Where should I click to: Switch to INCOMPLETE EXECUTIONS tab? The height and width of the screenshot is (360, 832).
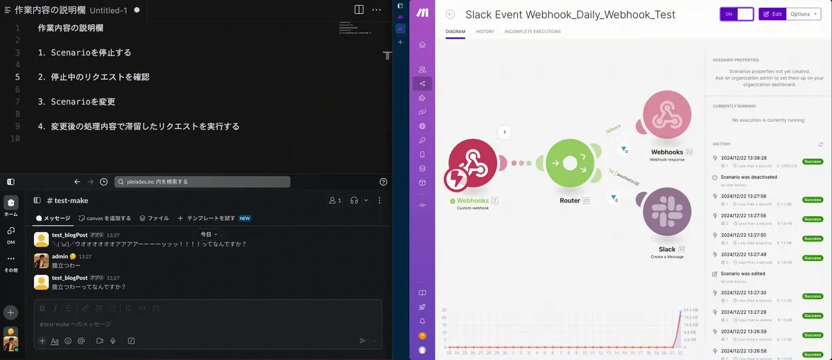pyautogui.click(x=532, y=32)
